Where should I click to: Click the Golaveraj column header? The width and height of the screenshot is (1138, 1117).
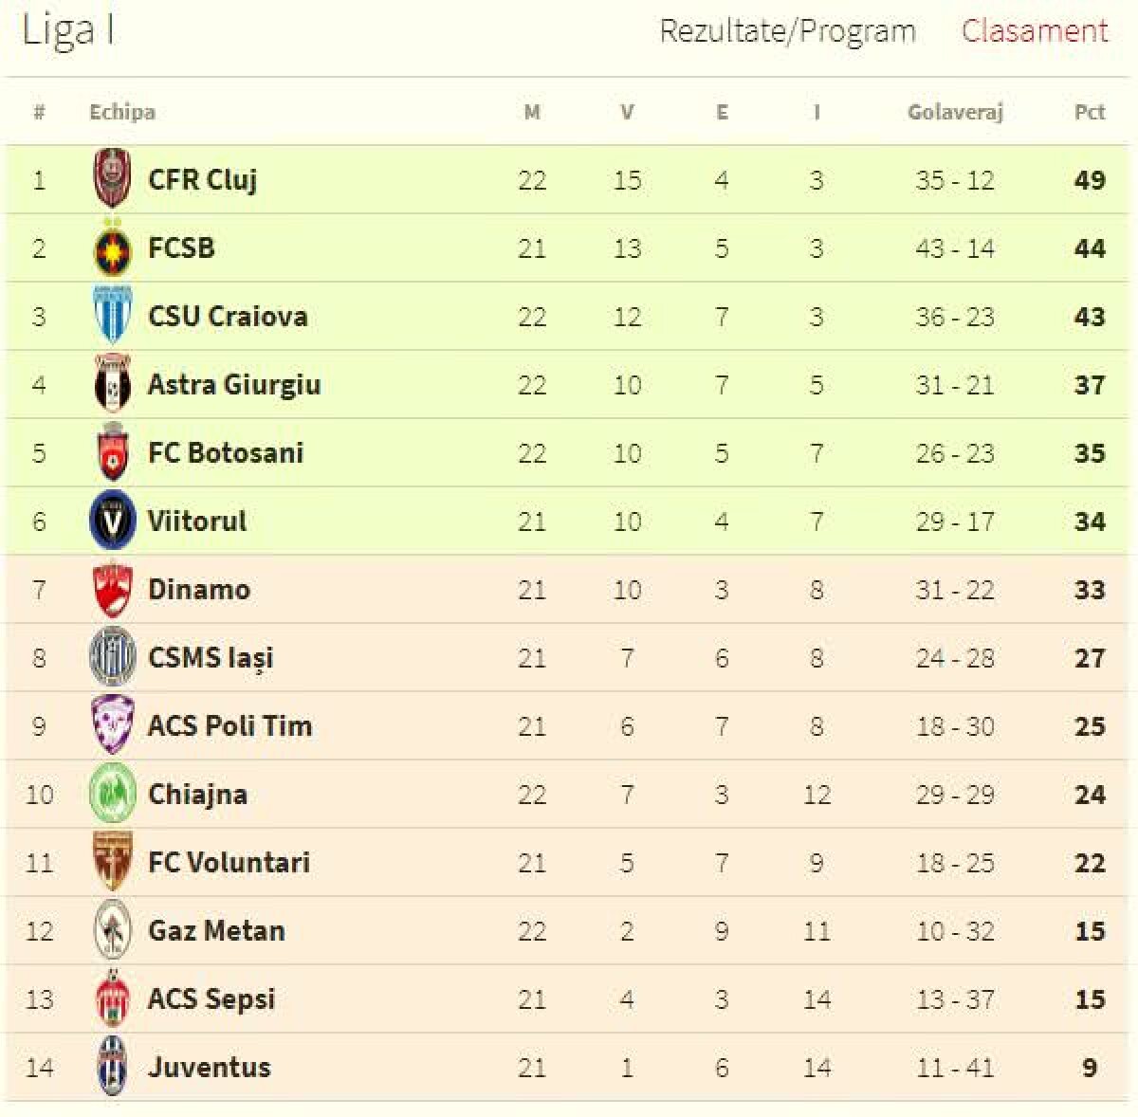click(954, 111)
